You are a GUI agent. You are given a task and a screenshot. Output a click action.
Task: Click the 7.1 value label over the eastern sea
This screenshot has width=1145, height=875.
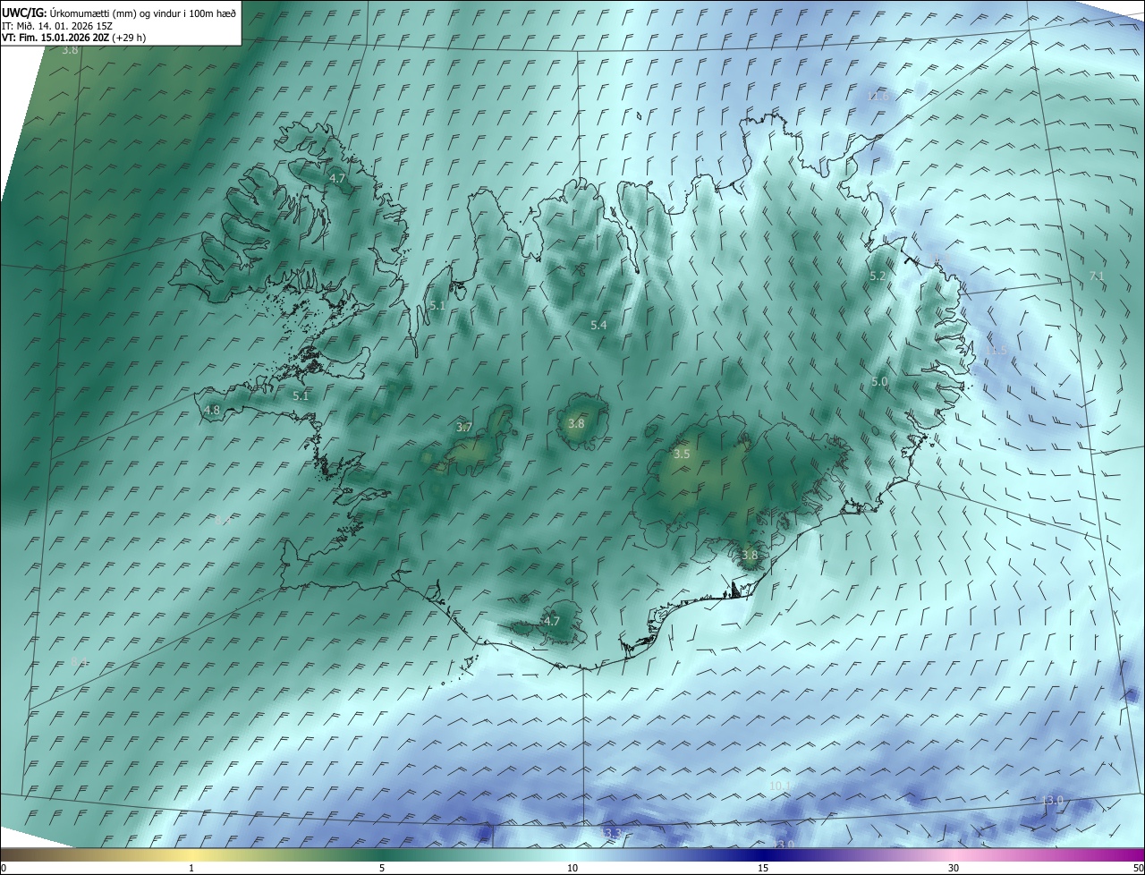tap(1097, 276)
